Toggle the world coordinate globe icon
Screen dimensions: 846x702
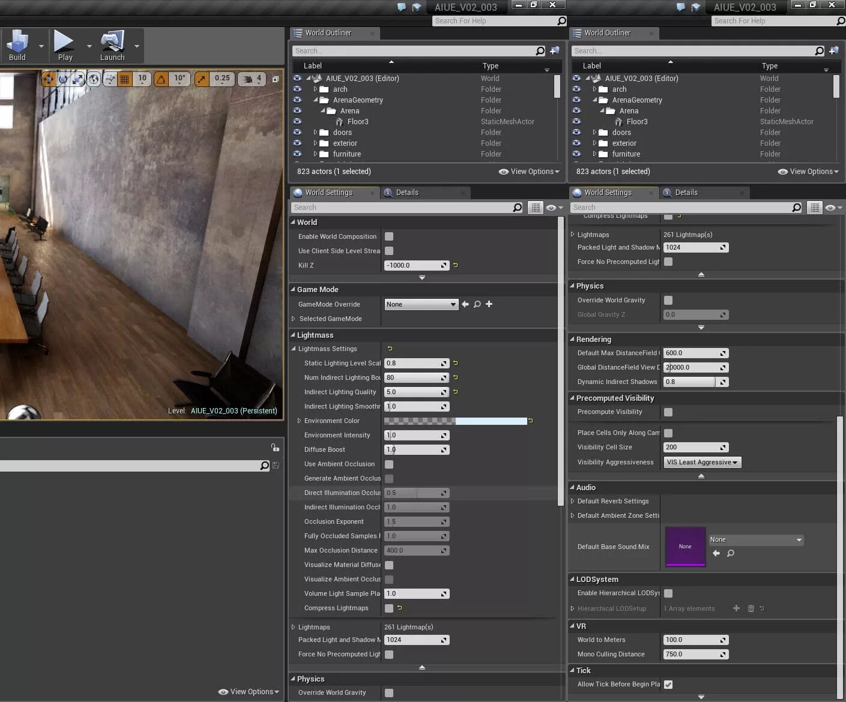(x=94, y=79)
